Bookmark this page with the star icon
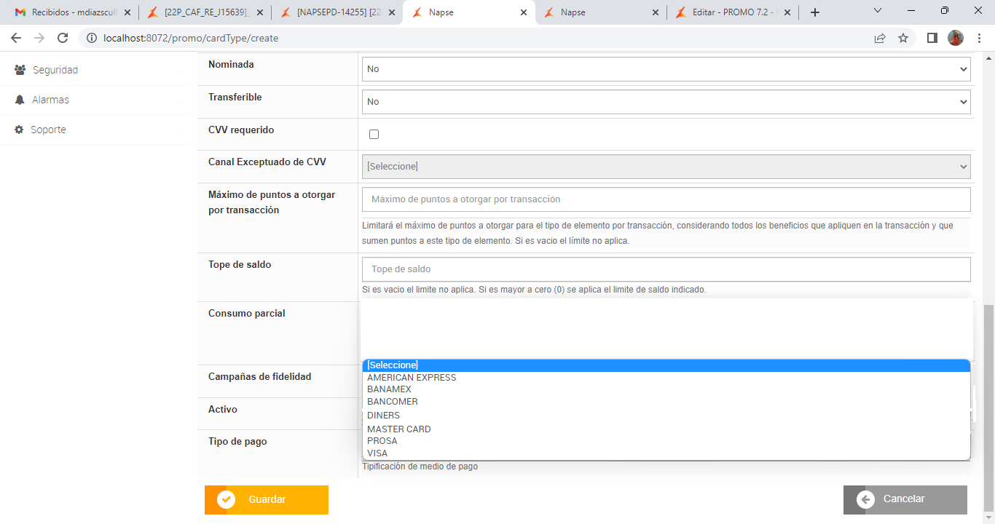 tap(903, 38)
